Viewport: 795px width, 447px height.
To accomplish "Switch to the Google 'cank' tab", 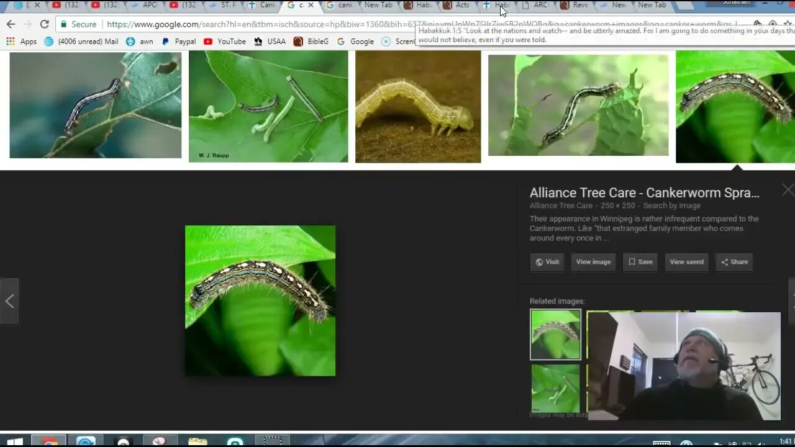I will point(340,5).
